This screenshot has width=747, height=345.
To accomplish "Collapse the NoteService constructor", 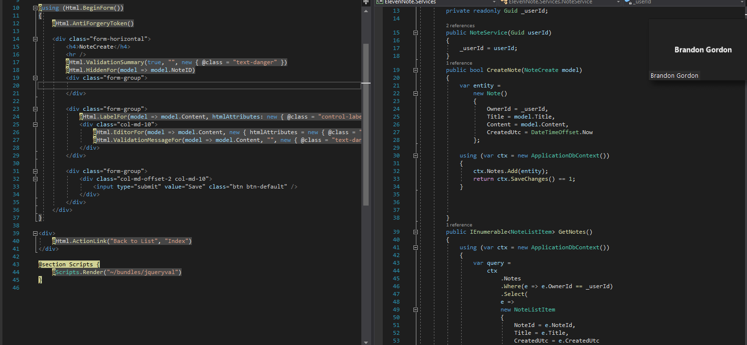I will coord(415,33).
